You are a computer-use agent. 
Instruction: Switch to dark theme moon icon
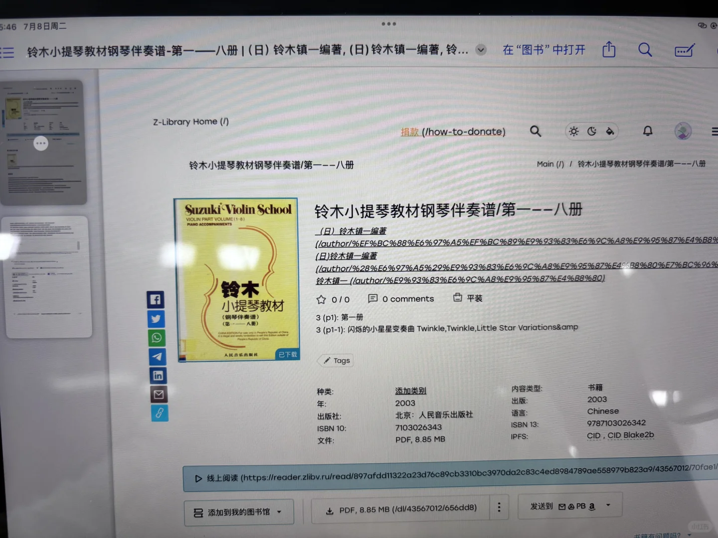[592, 132]
